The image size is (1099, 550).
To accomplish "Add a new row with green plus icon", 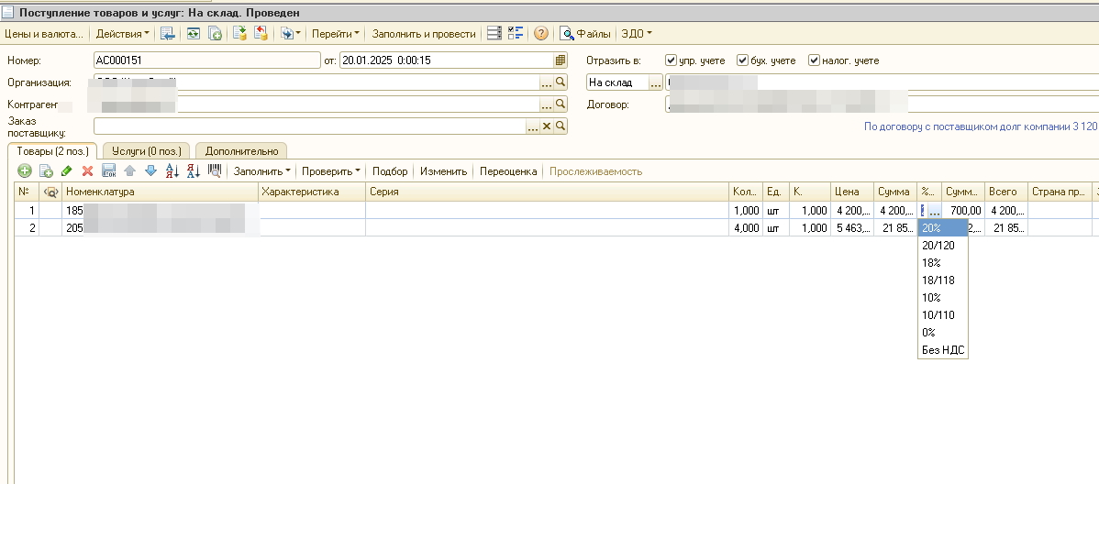I will (25, 170).
